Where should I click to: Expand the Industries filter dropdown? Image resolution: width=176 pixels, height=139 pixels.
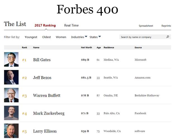point(79,37)
